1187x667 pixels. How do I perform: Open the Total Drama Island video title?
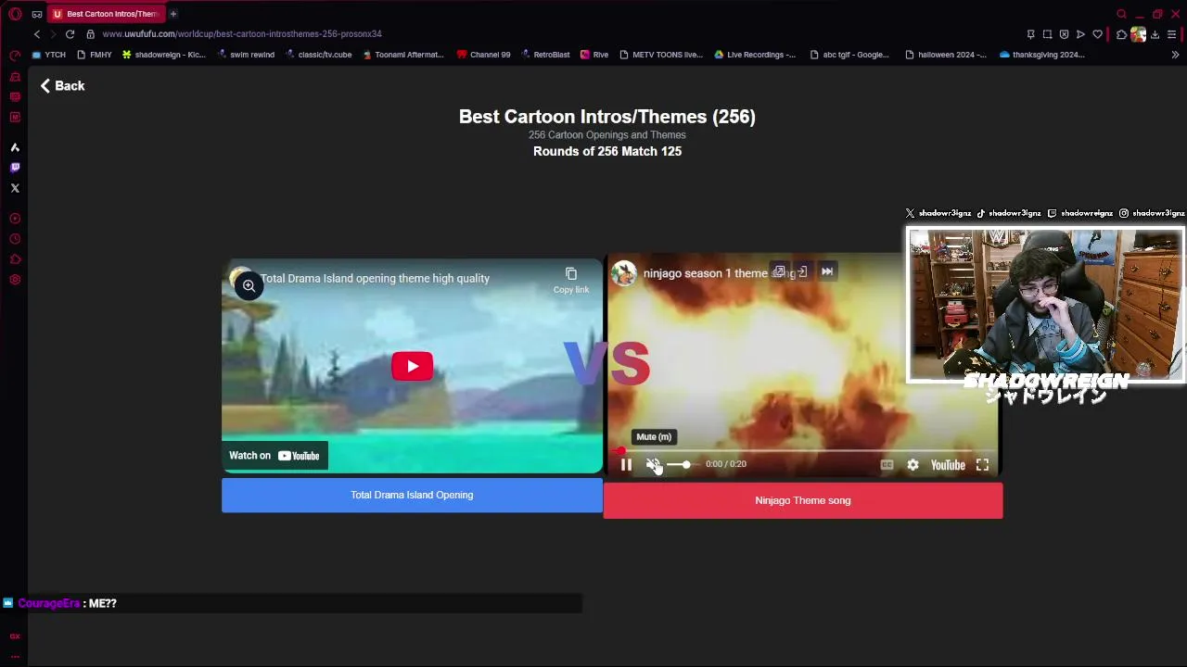[x=375, y=278]
